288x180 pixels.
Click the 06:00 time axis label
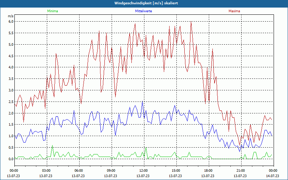(79, 171)
